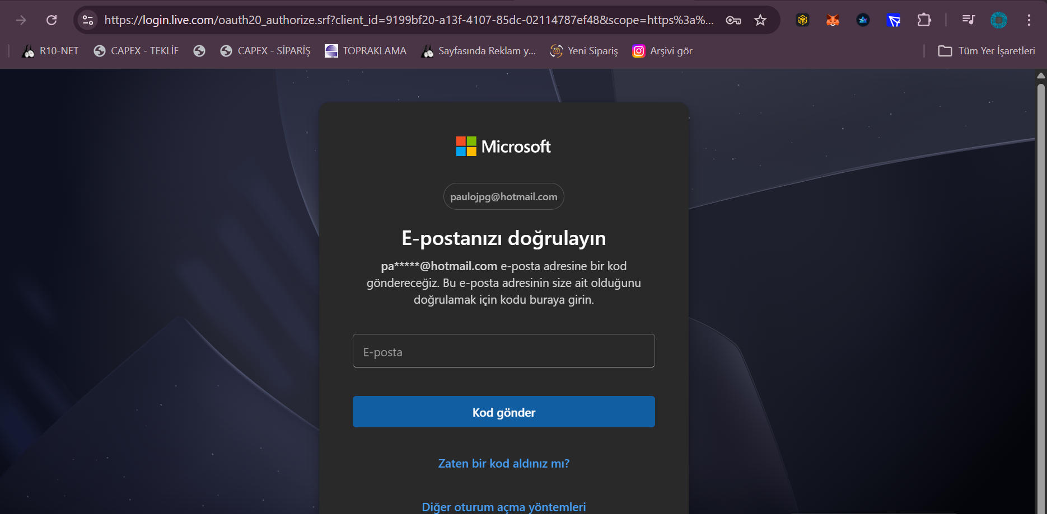Open the Extensions puzzle menu
This screenshot has height=514, width=1047.
pyautogui.click(x=924, y=20)
